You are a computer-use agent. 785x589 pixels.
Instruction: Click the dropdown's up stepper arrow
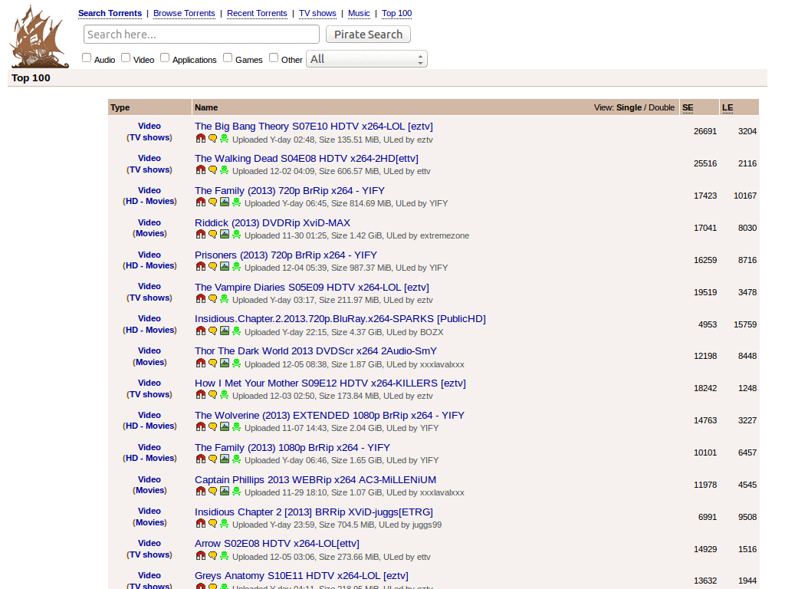pos(420,54)
